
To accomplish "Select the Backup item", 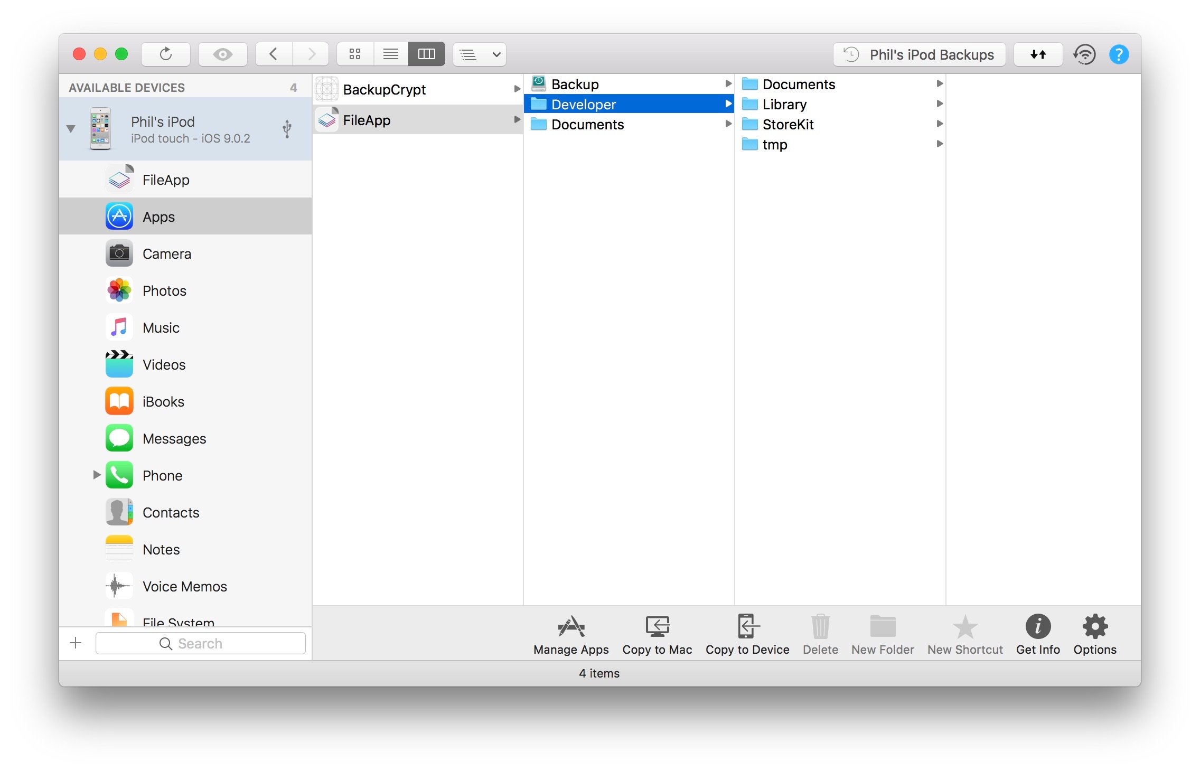I will 629,84.
